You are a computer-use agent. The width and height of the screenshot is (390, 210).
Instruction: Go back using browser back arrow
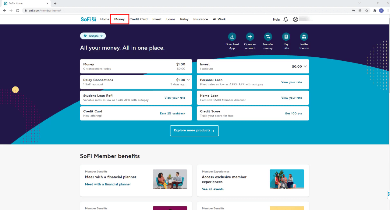point(4,10)
